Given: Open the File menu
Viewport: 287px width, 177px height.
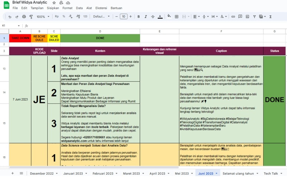Looking at the screenshot, I should click(15, 8).
